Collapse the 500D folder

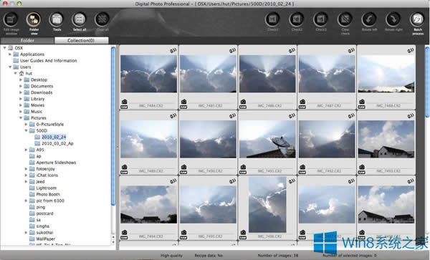[x=26, y=130]
